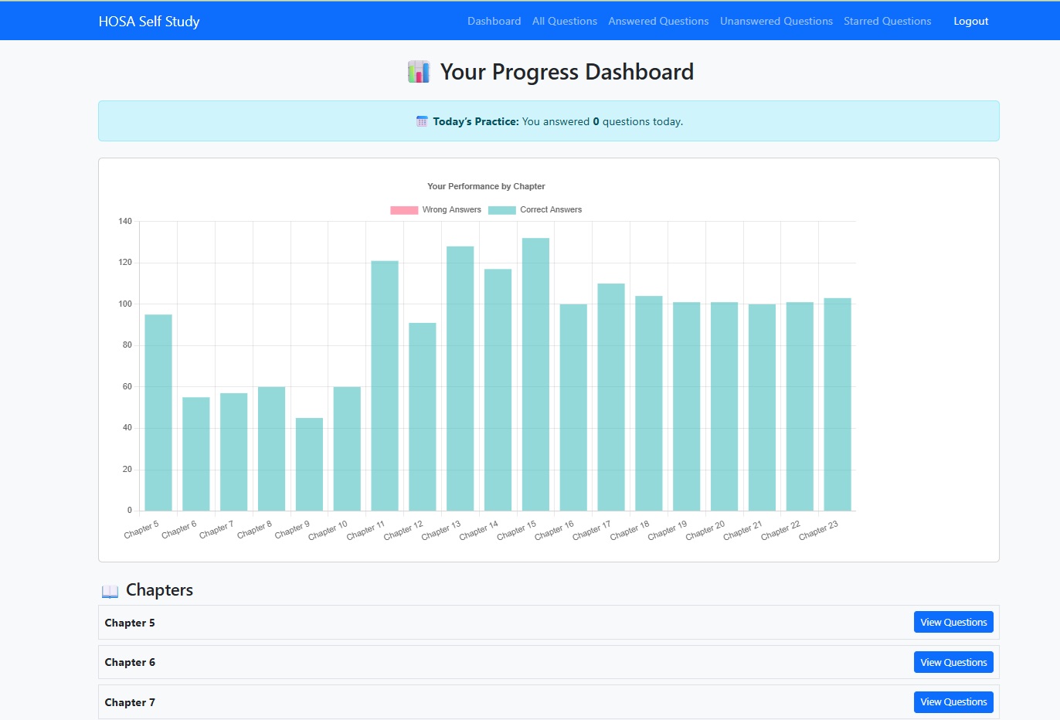Click the HOSA Self Study brand link
The width and height of the screenshot is (1060, 720).
click(x=149, y=22)
